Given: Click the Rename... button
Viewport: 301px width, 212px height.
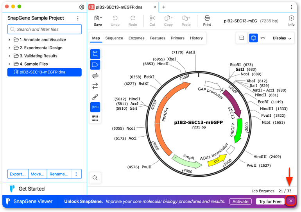Looking at the screenshot, I should pyautogui.click(x=59, y=174).
